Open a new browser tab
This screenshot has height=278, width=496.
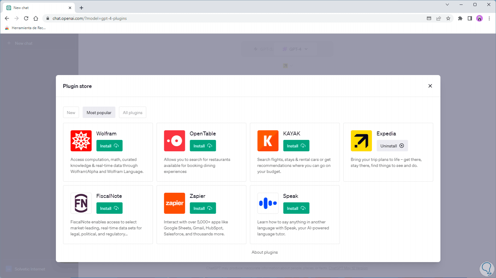81,8
